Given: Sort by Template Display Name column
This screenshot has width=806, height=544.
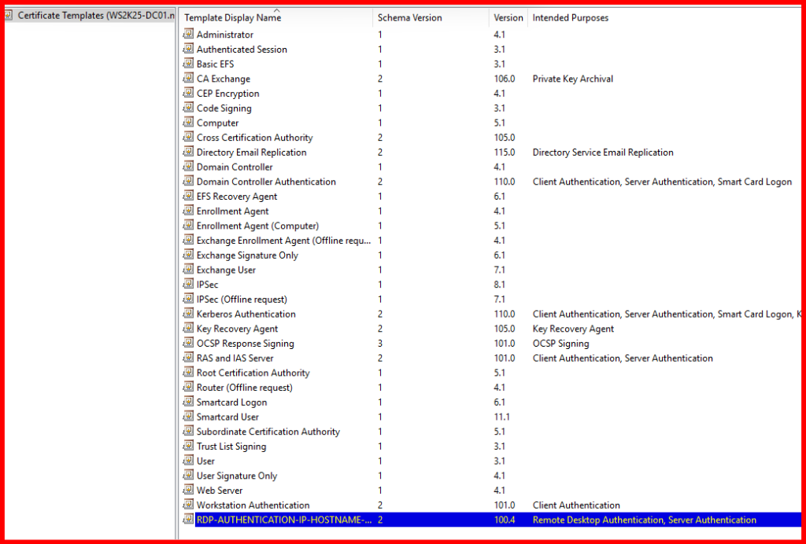Looking at the screenshot, I should click(233, 18).
